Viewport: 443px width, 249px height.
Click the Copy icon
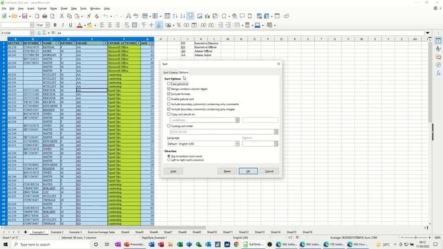[69, 16]
